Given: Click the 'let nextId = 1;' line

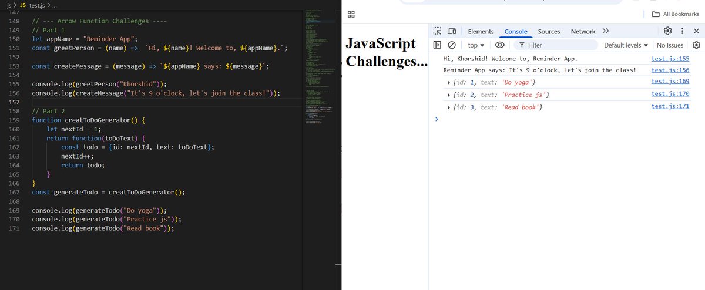Looking at the screenshot, I should (x=74, y=129).
